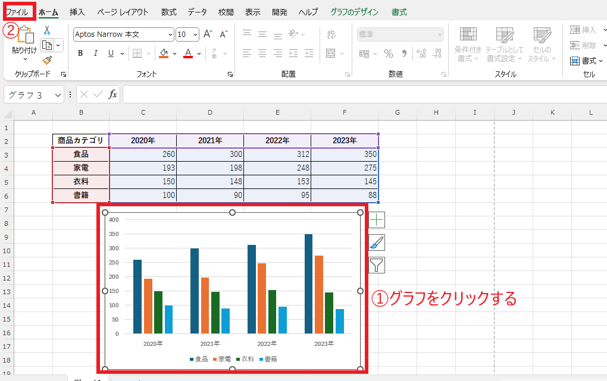Apply percent style format
Viewport: 607px width, 381px height.
click(389, 53)
